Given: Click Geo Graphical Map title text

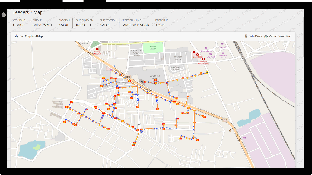Looking at the screenshot, I should pos(31,36).
